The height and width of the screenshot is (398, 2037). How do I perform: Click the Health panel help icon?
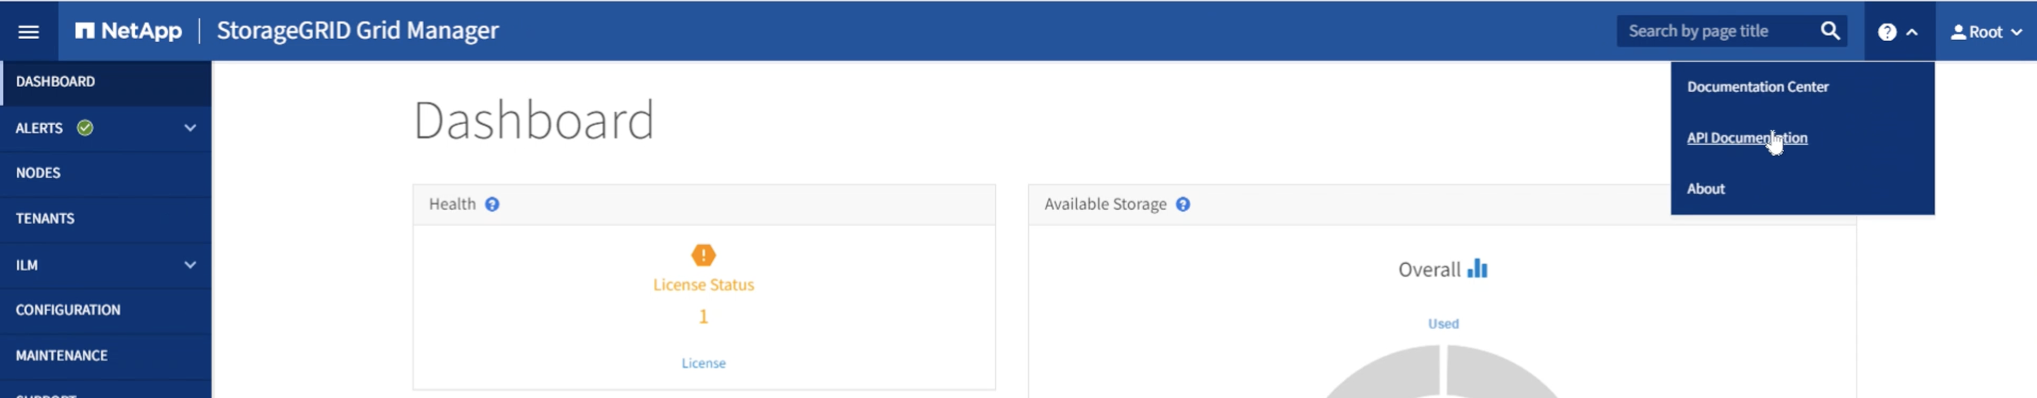(492, 204)
